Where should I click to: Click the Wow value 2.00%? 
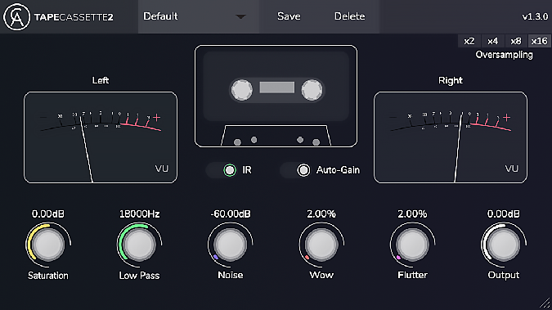[x=321, y=213]
